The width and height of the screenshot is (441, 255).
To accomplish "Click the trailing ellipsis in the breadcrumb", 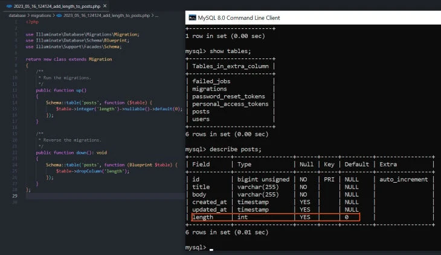I will point(156,16).
